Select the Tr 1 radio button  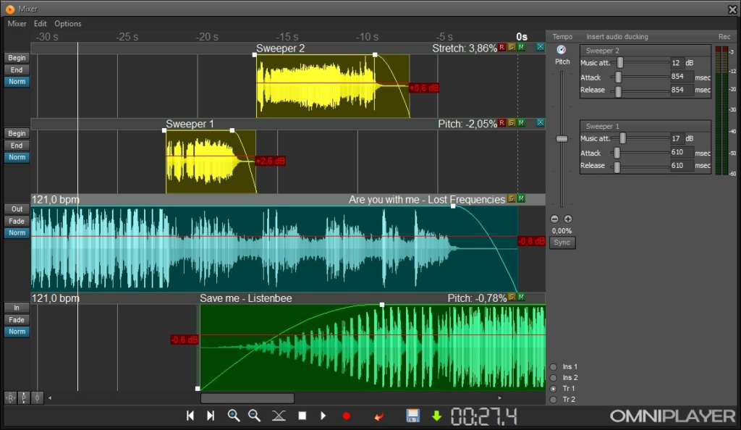pyautogui.click(x=554, y=389)
